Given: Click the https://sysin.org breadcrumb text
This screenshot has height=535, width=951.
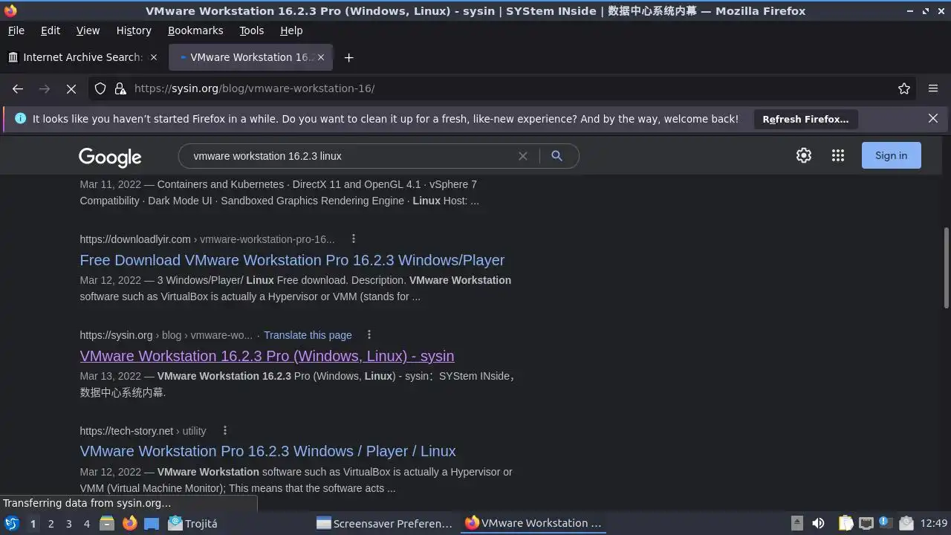Looking at the screenshot, I should [116, 335].
